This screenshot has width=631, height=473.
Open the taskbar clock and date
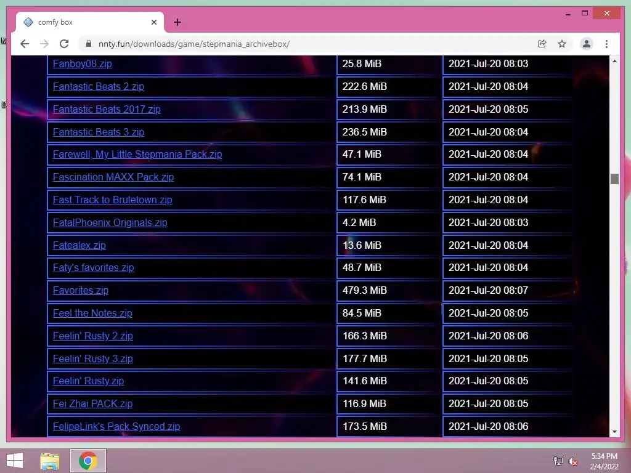[604, 461]
